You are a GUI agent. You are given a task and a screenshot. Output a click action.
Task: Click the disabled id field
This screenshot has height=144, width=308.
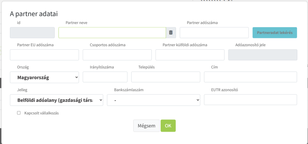pyautogui.click(x=32, y=33)
